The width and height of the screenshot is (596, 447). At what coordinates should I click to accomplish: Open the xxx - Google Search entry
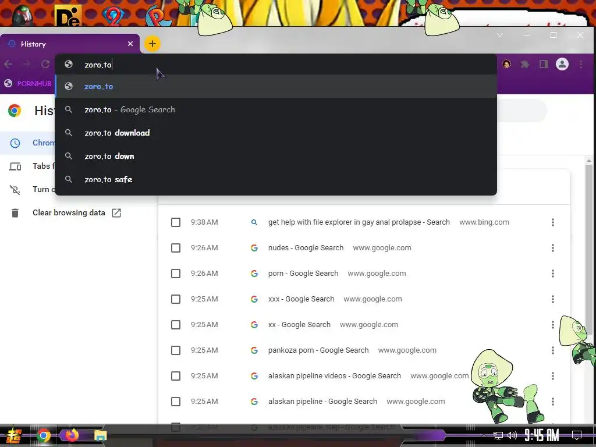301,299
